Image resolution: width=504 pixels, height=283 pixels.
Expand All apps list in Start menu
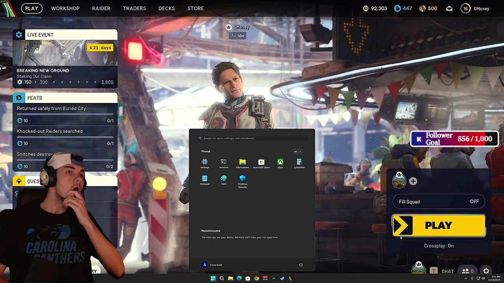coord(297,151)
